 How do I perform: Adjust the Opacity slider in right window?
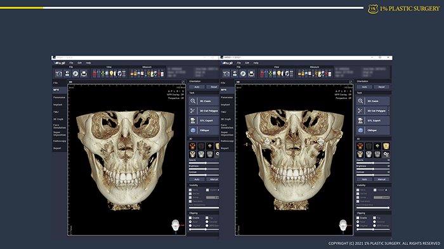[373, 163]
